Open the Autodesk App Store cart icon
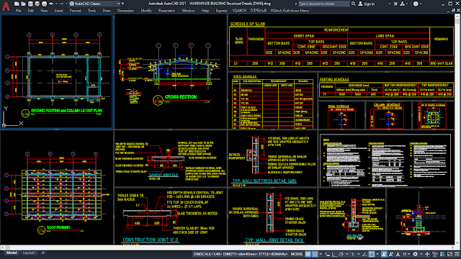 (395, 4)
